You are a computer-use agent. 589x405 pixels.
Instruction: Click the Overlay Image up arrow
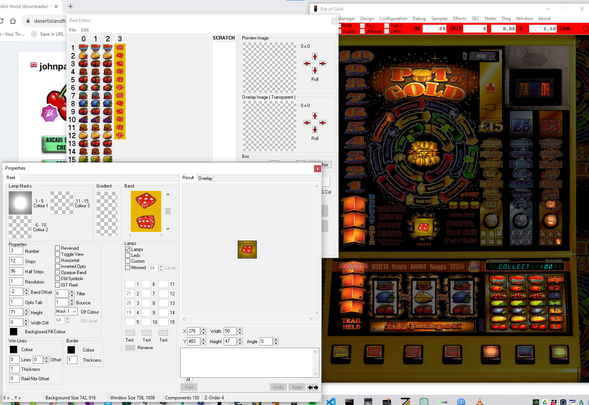315,115
